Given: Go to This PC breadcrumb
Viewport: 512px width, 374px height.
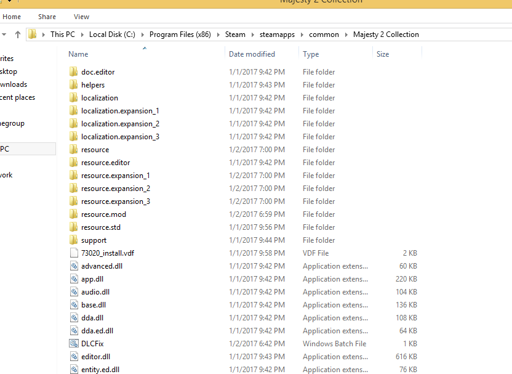Looking at the screenshot, I should point(63,35).
